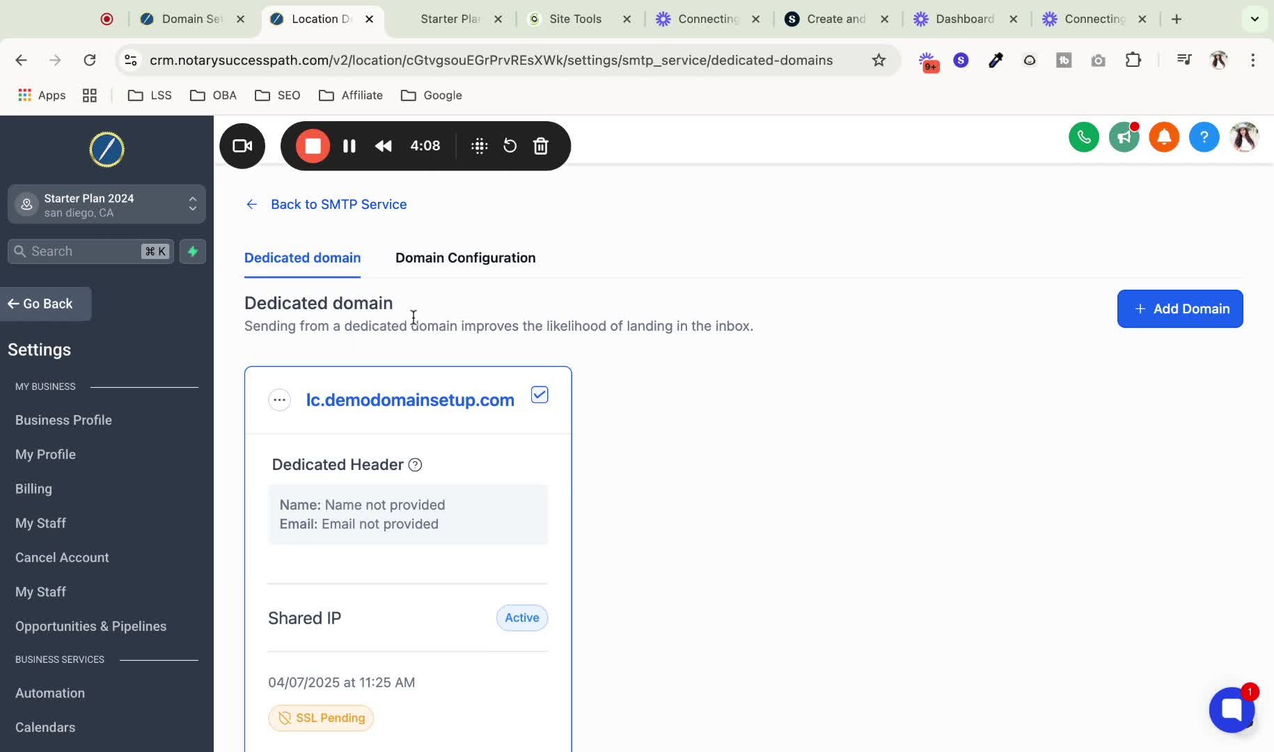
Task: Open the Chrome profile avatar
Action: [x=1218, y=60]
